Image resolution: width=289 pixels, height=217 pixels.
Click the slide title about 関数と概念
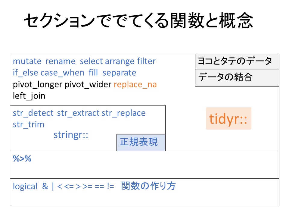[x=138, y=21]
